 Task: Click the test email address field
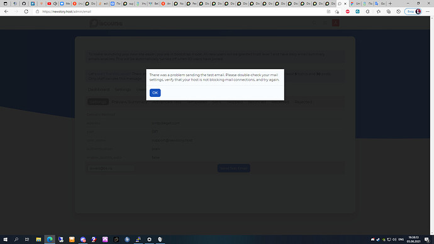click(111, 168)
